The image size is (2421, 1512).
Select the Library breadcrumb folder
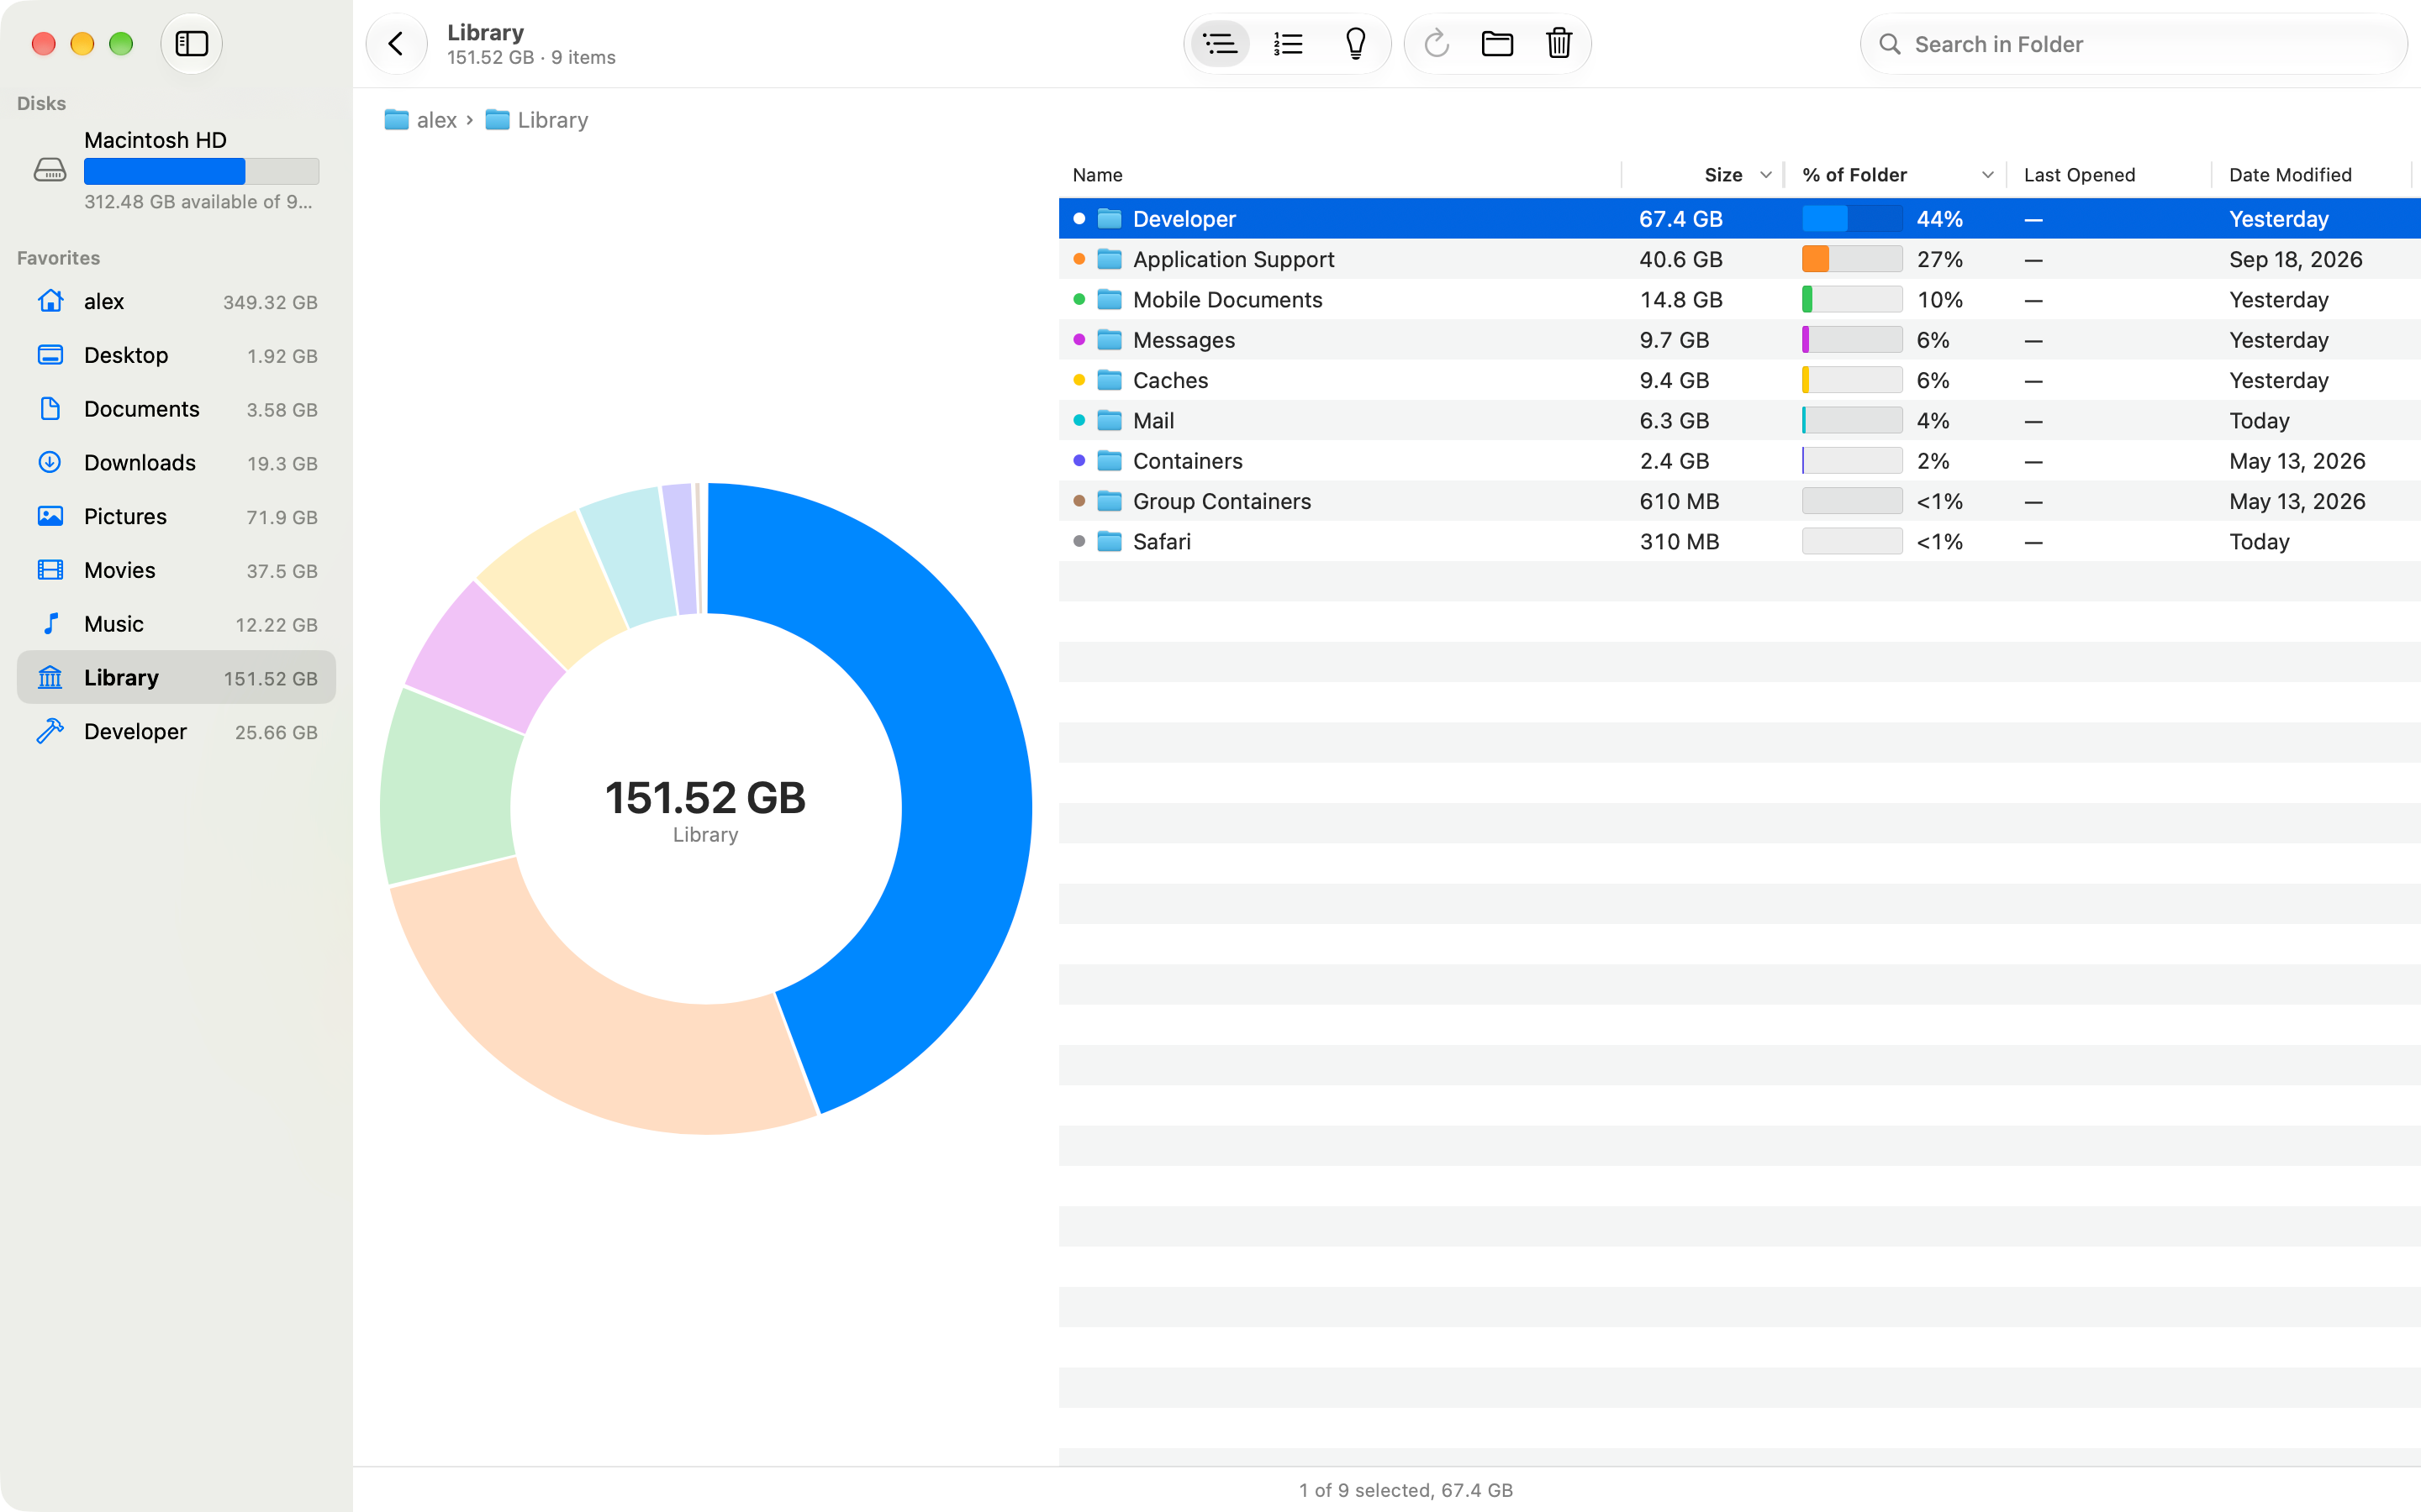(537, 120)
